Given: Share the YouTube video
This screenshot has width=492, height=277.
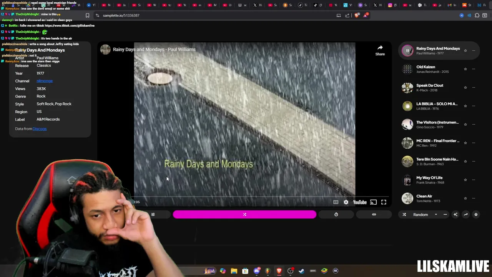Looking at the screenshot, I should pos(380,50).
